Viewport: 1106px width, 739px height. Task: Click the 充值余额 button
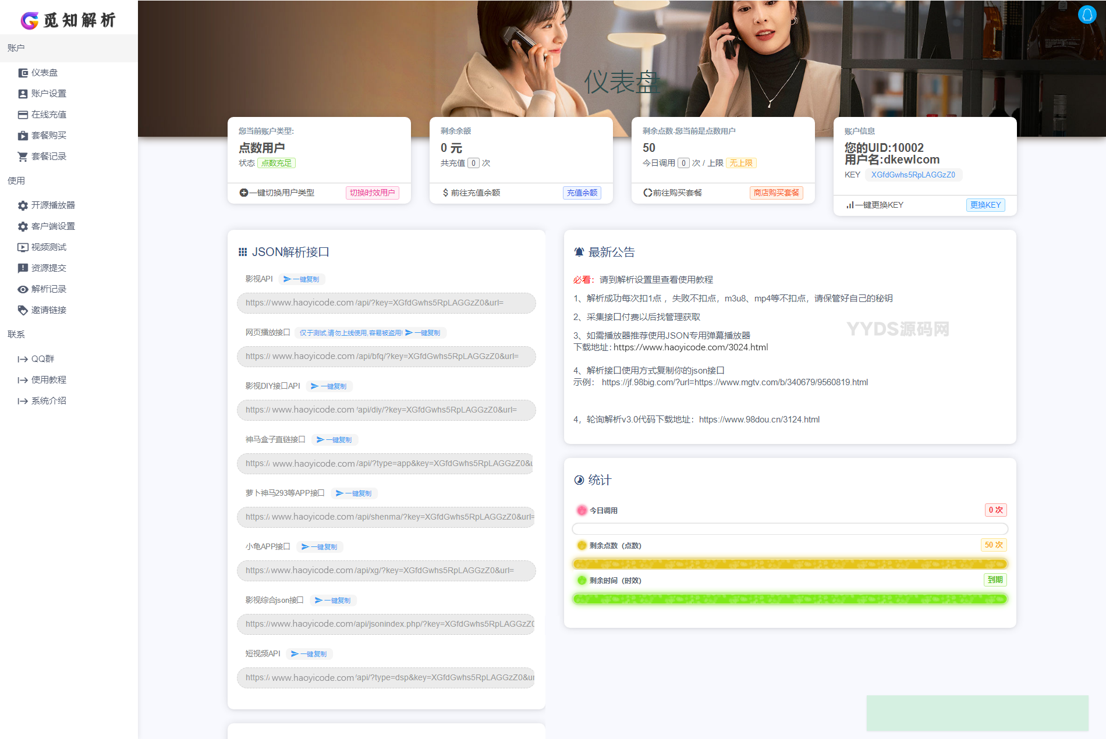click(x=582, y=193)
